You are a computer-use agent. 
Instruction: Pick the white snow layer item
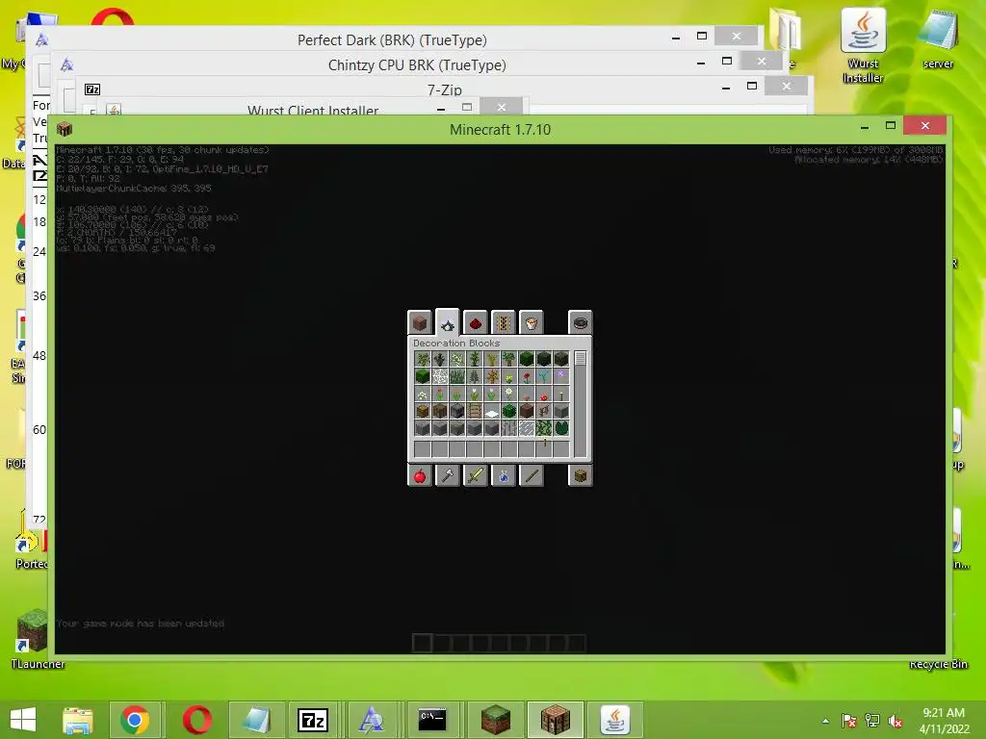coord(492,411)
